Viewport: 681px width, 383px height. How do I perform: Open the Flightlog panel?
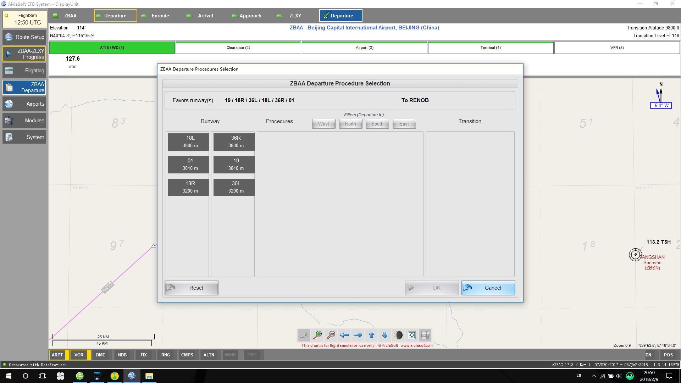pos(24,70)
